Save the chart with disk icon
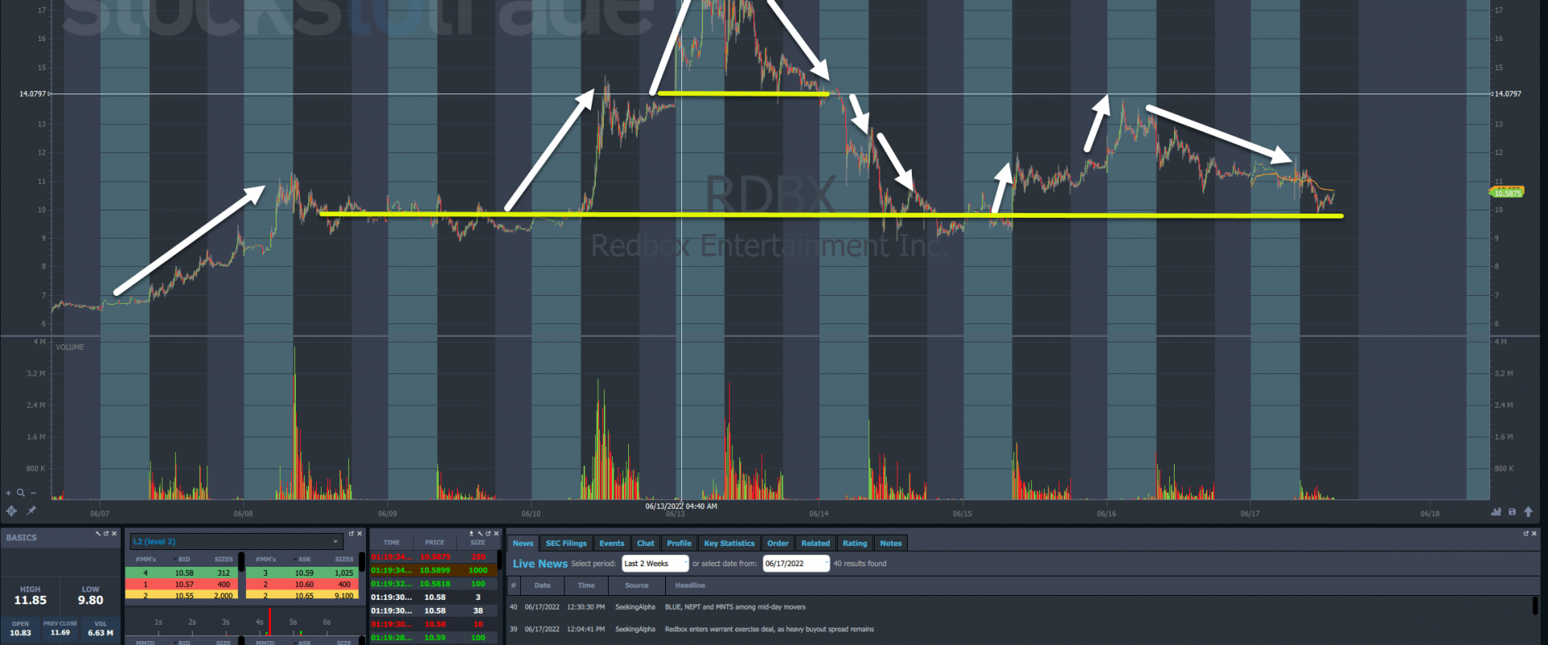1548x645 pixels. [x=1513, y=511]
